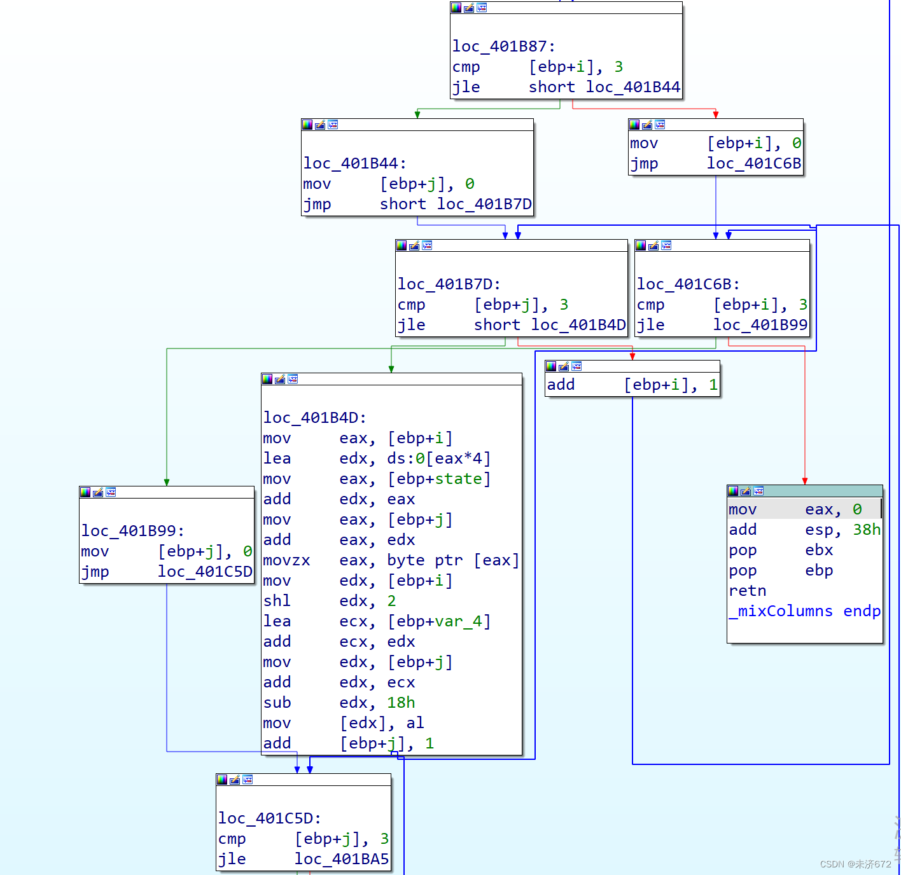Click color icon on the add [ebp+i], 1 block

[x=551, y=366]
